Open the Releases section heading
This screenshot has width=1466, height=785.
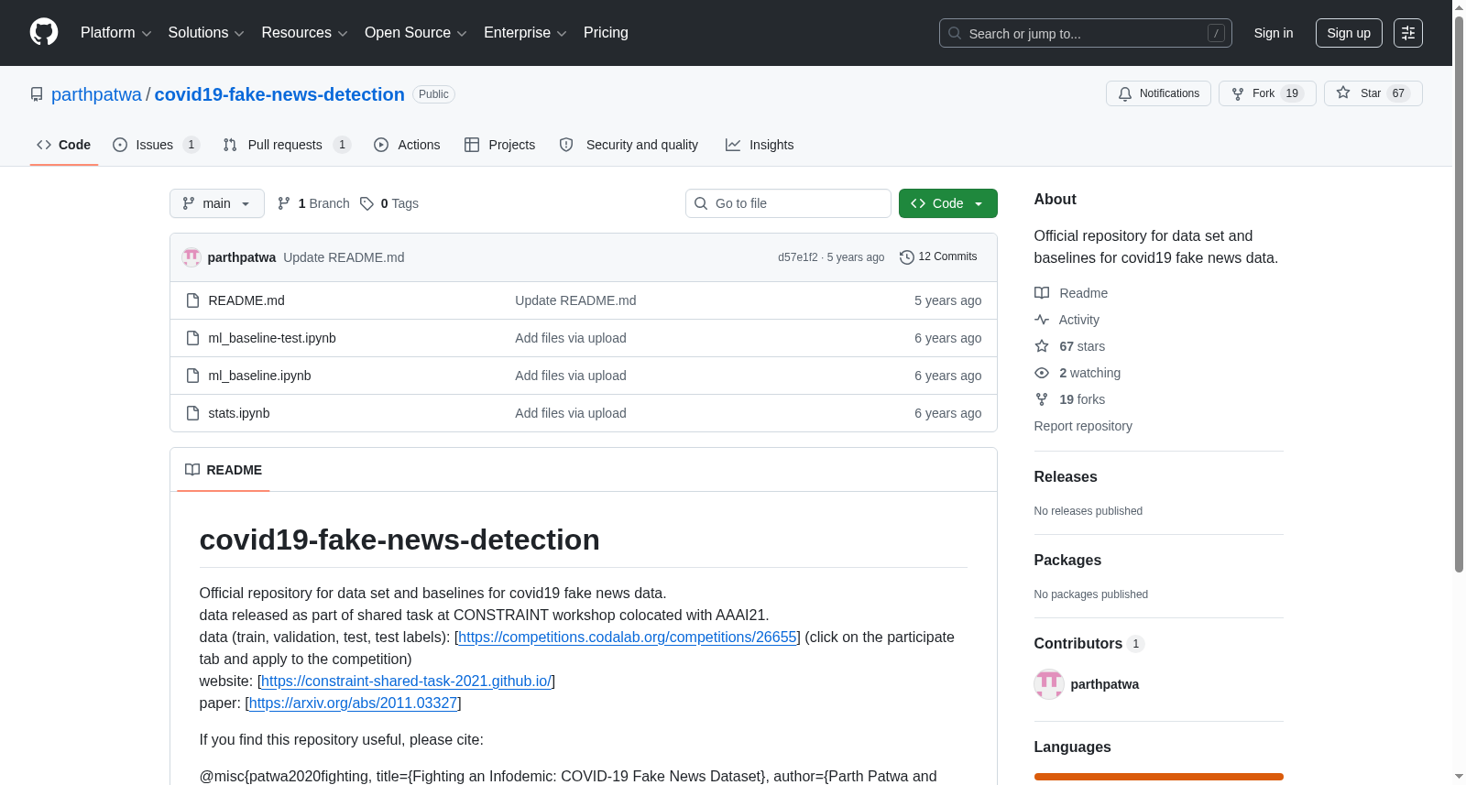[x=1065, y=477]
